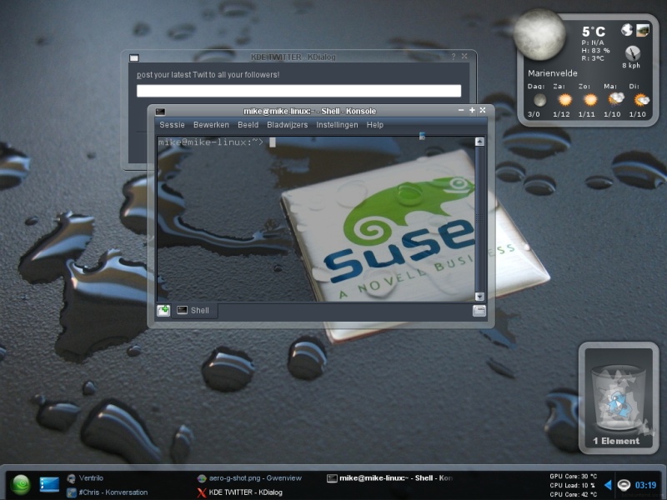Screen dimensions: 667x500
Task: Expand the system tray arrow
Action: 608,485
